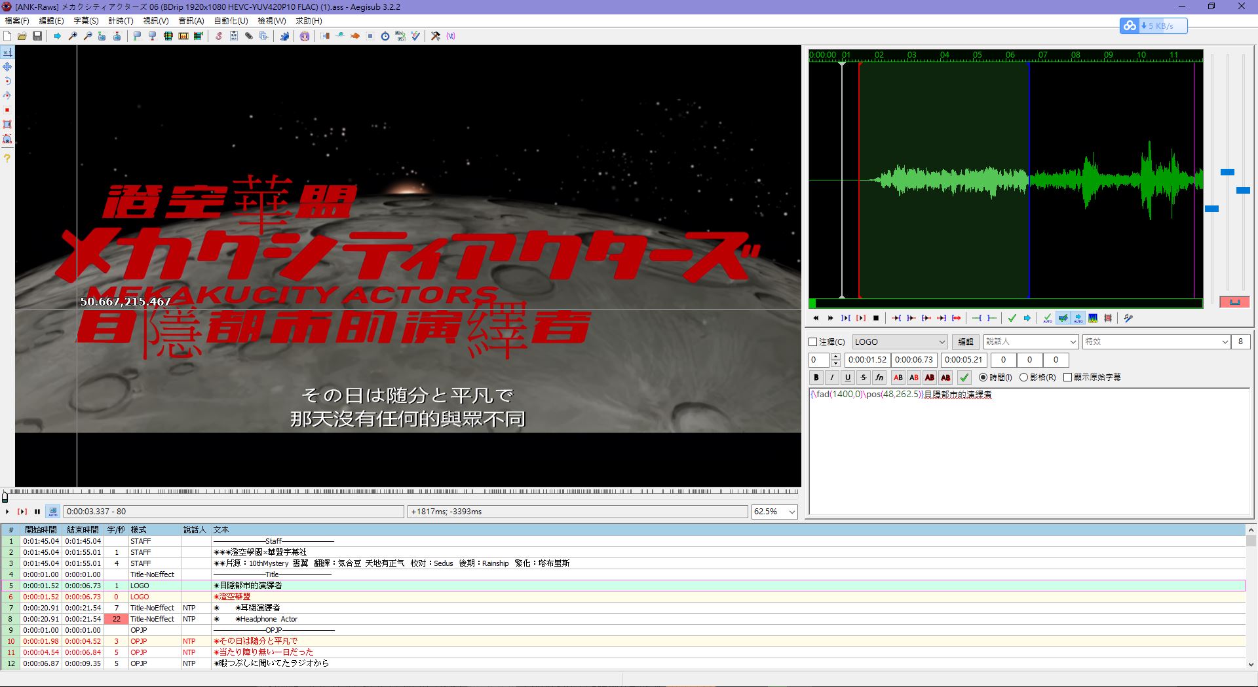Select the Drag subtitles video tool
The width and height of the screenshot is (1258, 687).
7,67
